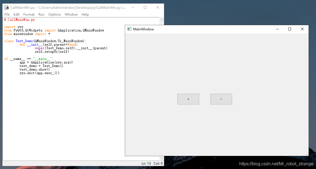Screen dimensions: 316x169
Task: Click the 'Col: 0' status bar indicator
Action: point(158,163)
